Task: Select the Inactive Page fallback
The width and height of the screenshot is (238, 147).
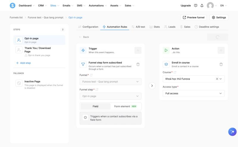Action: point(40,84)
